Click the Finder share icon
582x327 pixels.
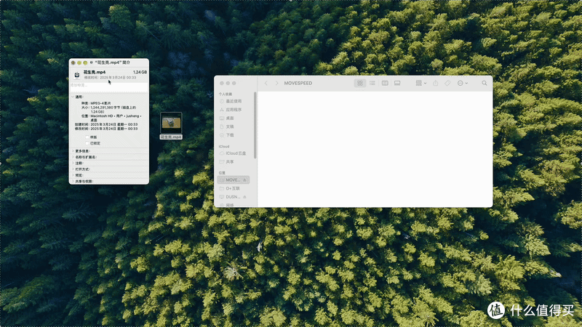point(435,83)
